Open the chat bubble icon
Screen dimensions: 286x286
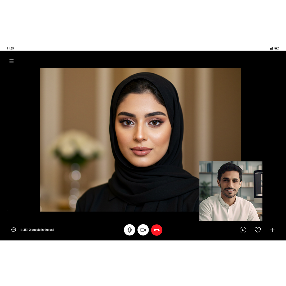click(14, 230)
